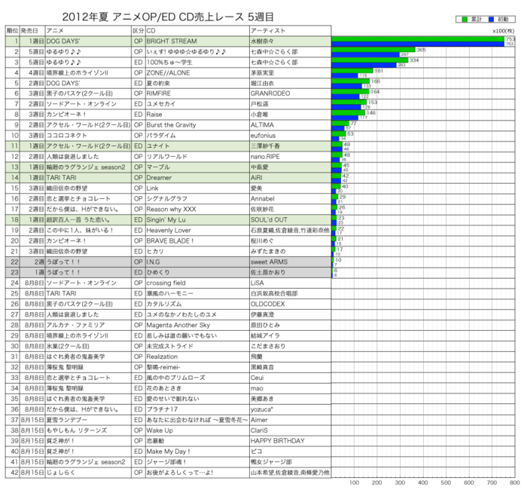Screen dimensions: 527x490
Task: Click the x100(枚) unit label
Action: click(504, 31)
